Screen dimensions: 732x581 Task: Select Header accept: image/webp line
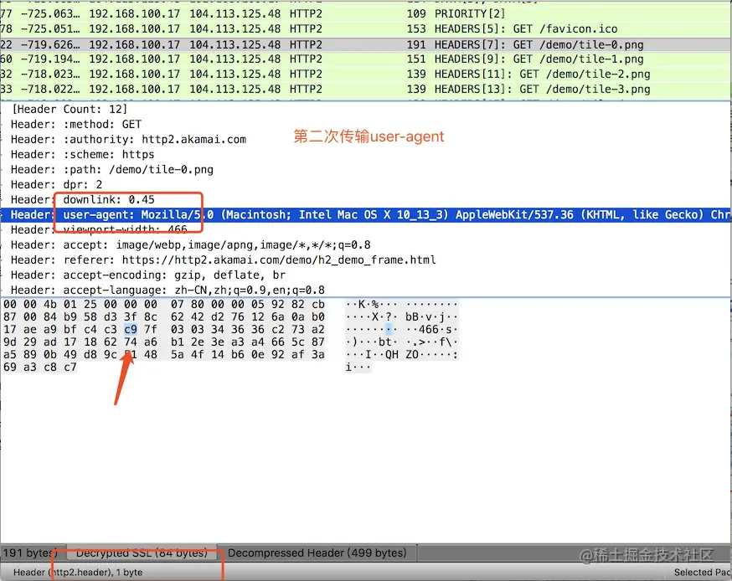click(191, 244)
